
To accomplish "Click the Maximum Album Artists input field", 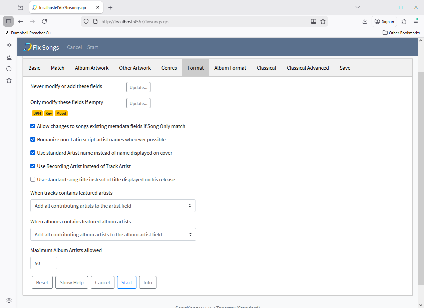I will (44, 263).
